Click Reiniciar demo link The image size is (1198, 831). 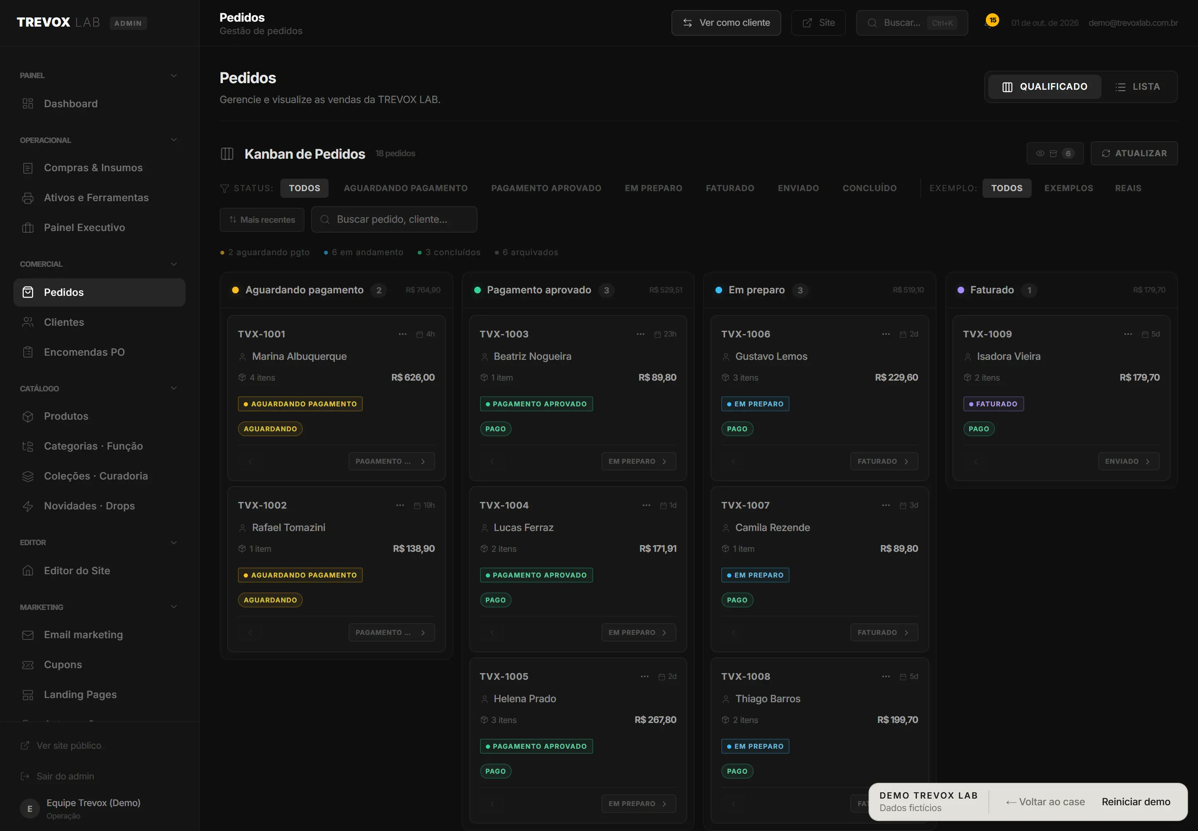point(1136,802)
